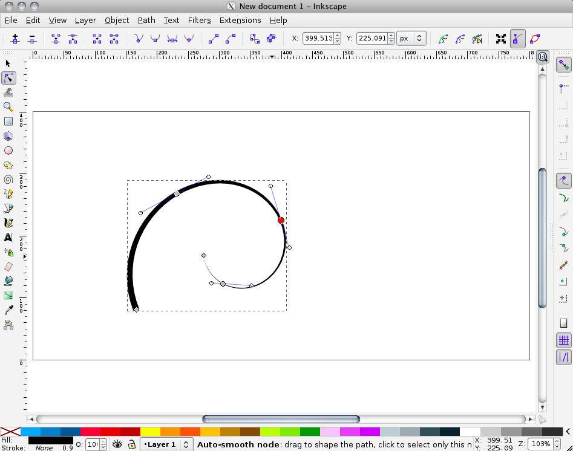Open the Dropper color picker tool
This screenshot has height=451, width=573.
click(x=8, y=310)
